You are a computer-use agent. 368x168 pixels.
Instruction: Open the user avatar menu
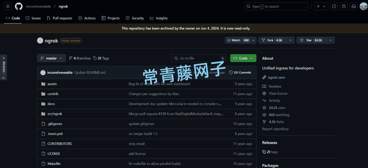pos(363,6)
